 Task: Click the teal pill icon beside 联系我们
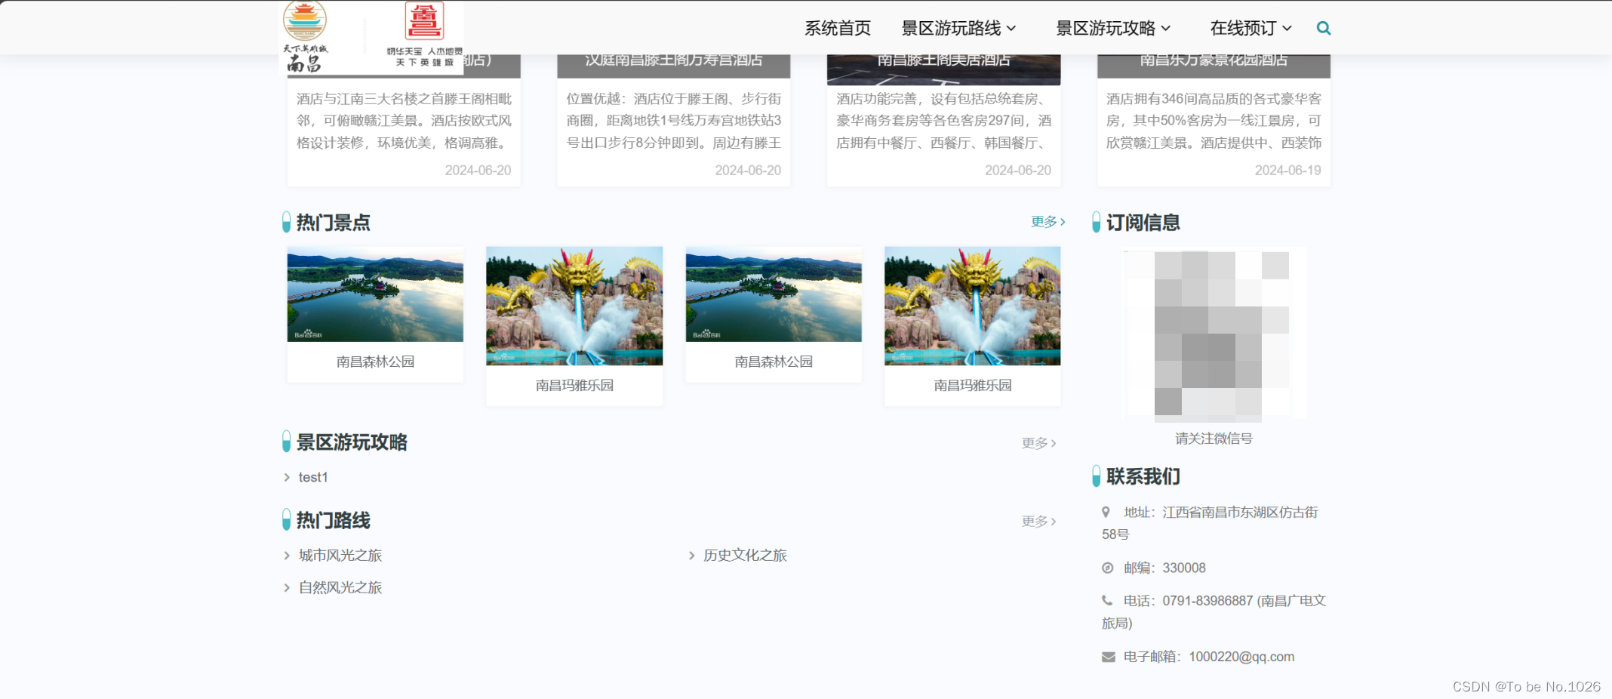1096,476
